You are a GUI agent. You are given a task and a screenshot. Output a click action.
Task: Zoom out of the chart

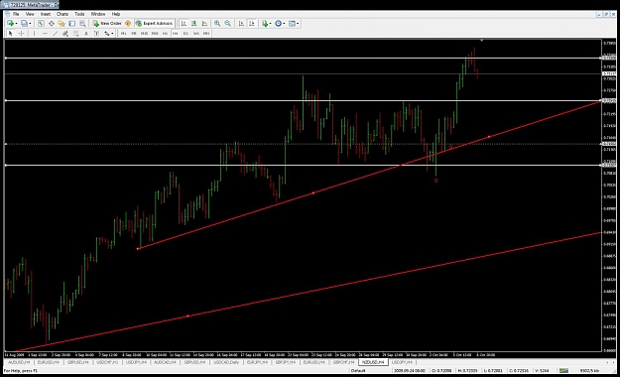coord(228,24)
